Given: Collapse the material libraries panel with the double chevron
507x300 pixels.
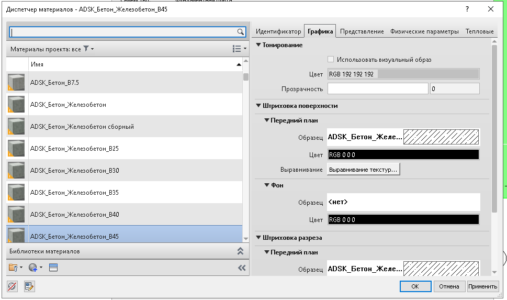Looking at the screenshot, I should pos(240,251).
